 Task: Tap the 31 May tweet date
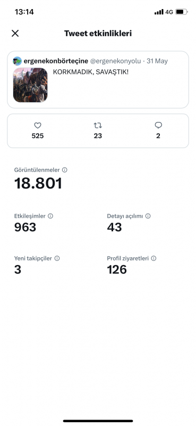(157, 61)
